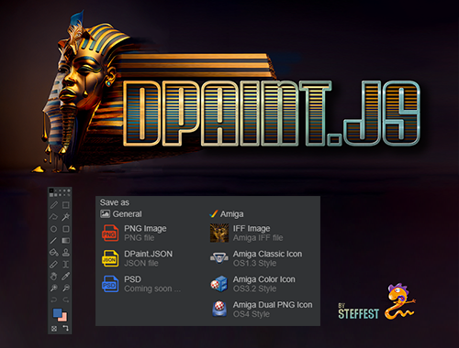459x348 pixels.
Task: Select the Text cursor tool
Action: [x=66, y=265]
